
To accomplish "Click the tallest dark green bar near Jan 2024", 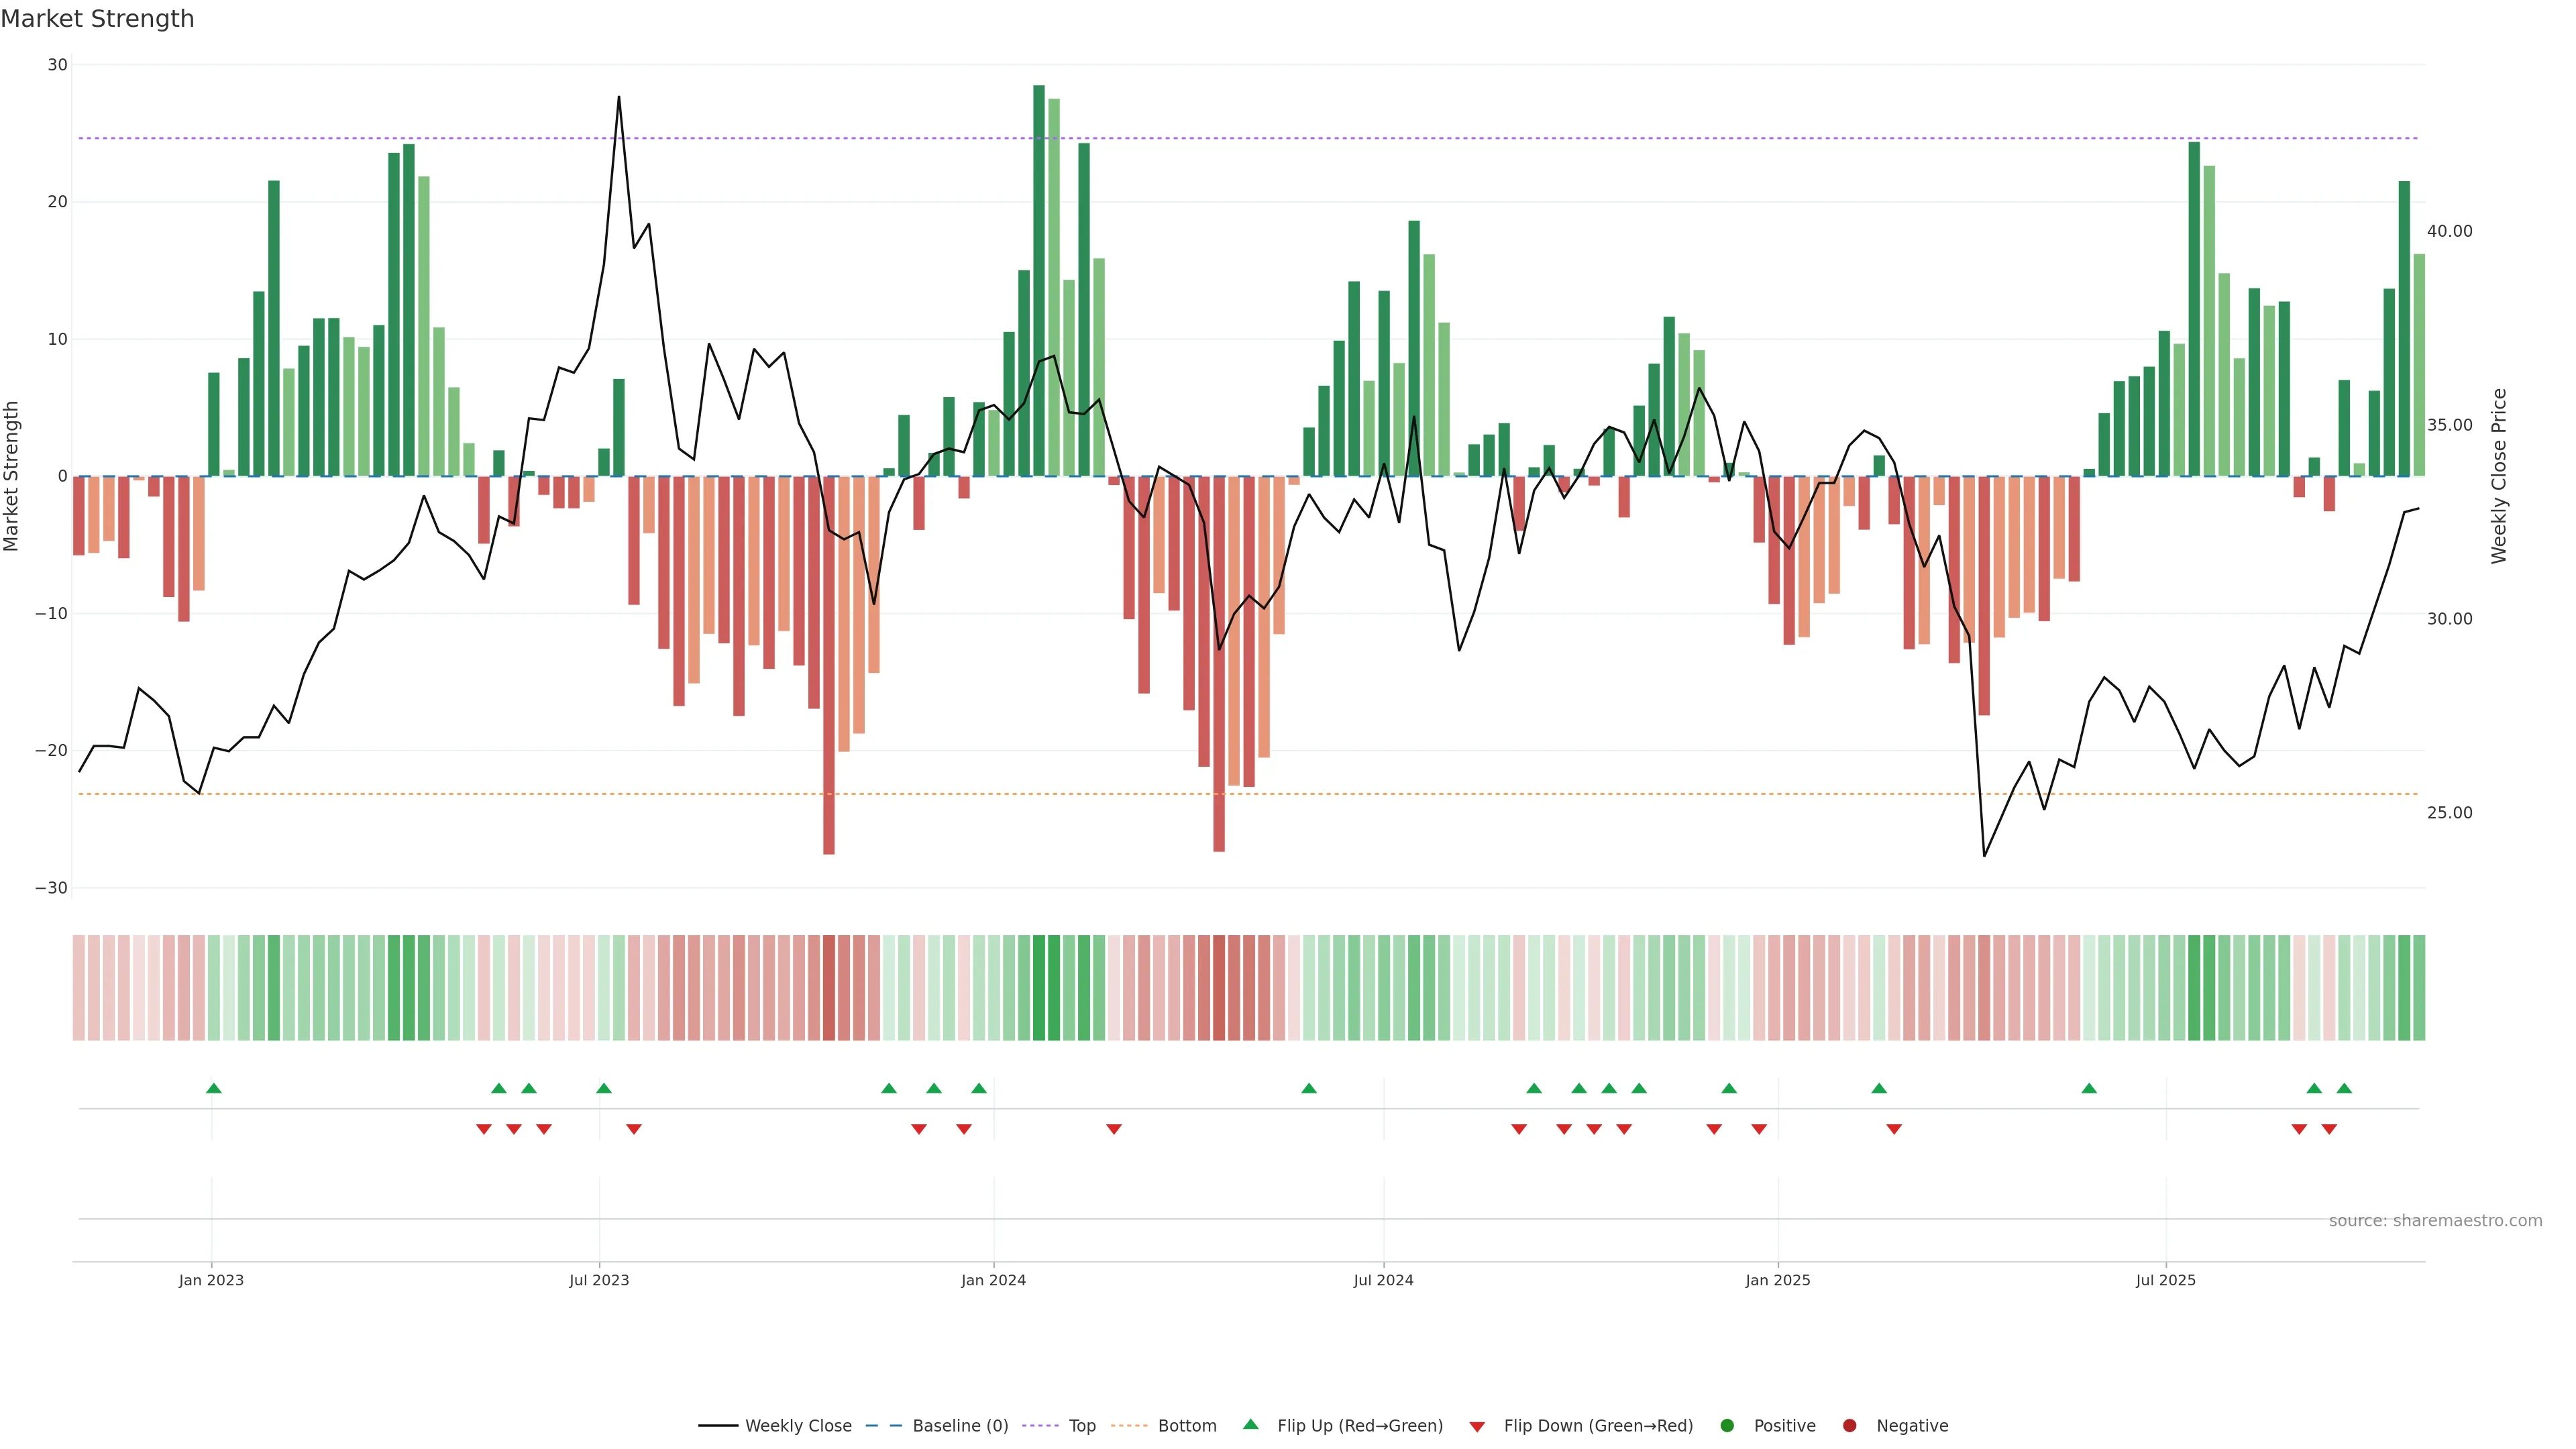I will tap(1039, 280).
